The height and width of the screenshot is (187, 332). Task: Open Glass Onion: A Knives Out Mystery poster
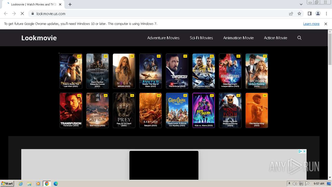pyautogui.click(x=177, y=110)
